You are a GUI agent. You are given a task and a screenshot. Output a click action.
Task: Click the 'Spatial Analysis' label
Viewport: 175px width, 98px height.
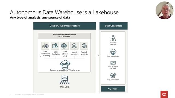click(84, 53)
